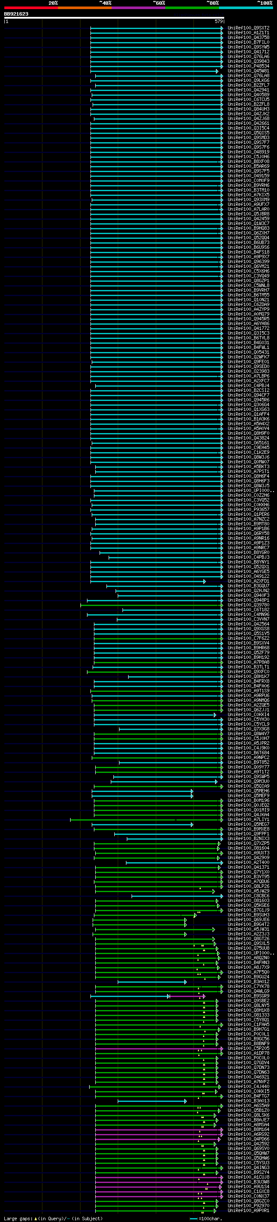Click the UniRef100_A6S5A9 label
Viewport: 277px width, 1222px height.
(x=248, y=1106)
